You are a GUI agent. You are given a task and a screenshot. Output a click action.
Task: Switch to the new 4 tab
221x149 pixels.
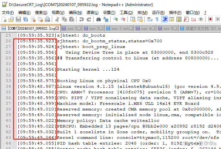click(x=145, y=28)
